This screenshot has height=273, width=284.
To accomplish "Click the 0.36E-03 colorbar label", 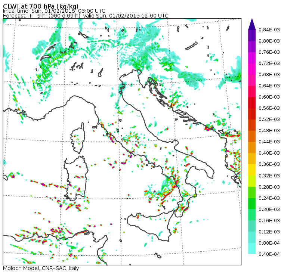I will pos(269,164).
